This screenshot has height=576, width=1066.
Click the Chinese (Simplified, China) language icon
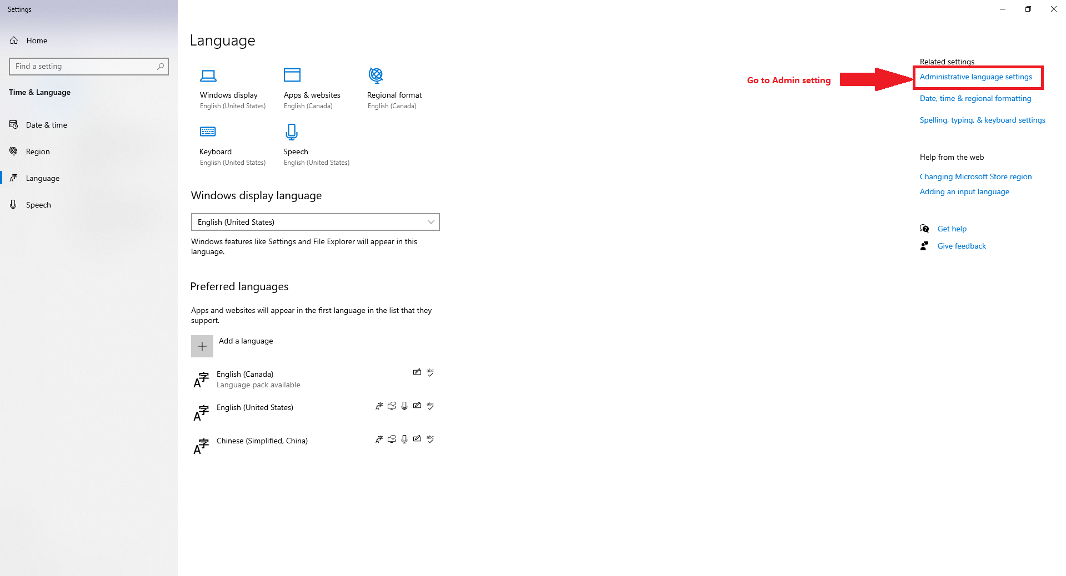coord(201,446)
